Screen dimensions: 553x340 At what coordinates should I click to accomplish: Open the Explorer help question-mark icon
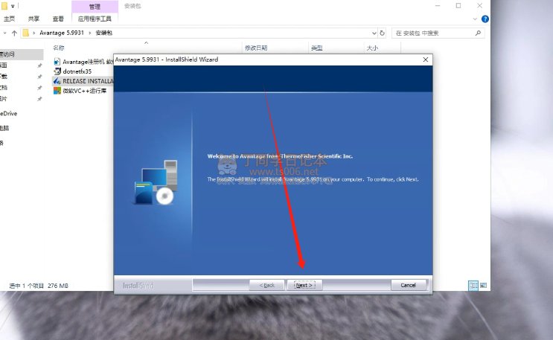tap(485, 19)
